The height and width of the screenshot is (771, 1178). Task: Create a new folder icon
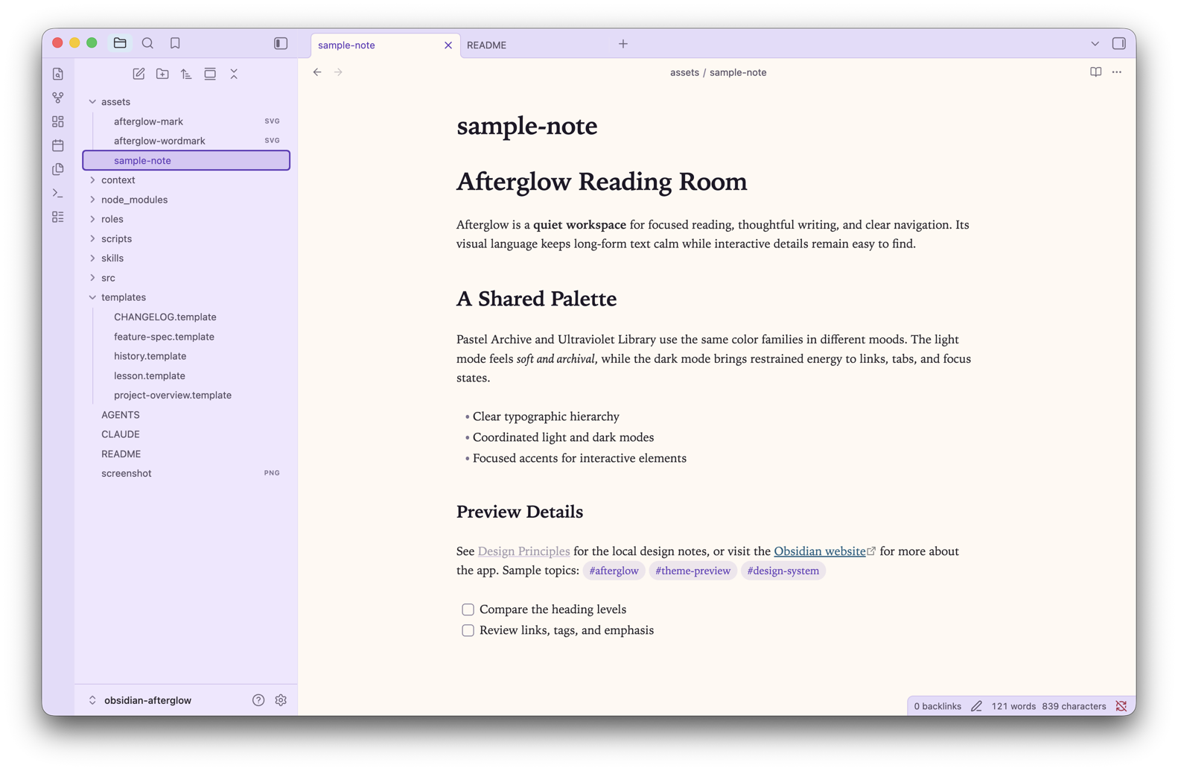coord(162,74)
